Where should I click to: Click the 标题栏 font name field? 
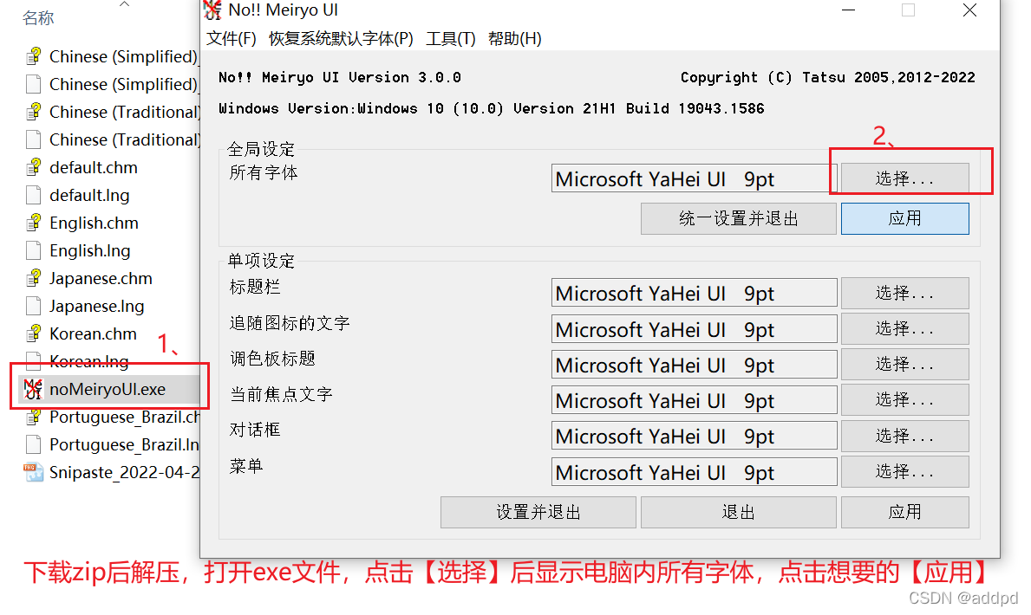tap(694, 293)
